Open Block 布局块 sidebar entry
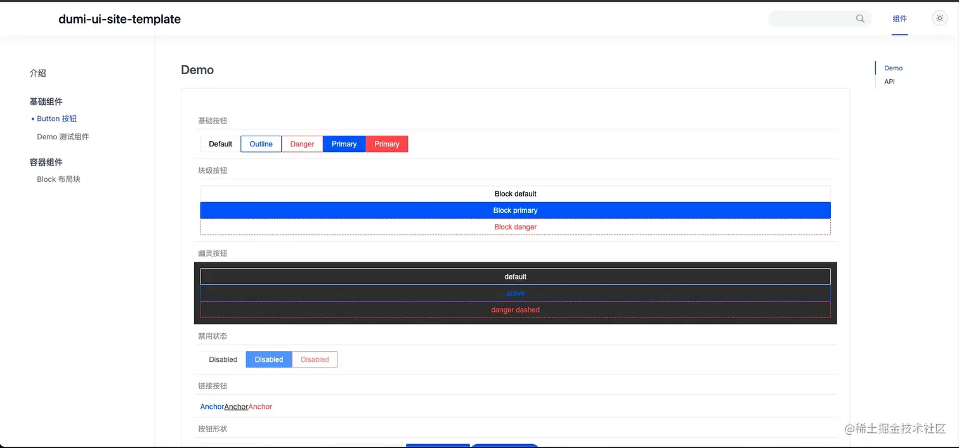 [58, 179]
